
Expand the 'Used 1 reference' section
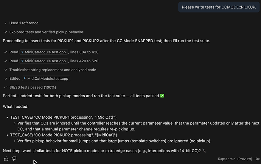[x=24, y=23]
